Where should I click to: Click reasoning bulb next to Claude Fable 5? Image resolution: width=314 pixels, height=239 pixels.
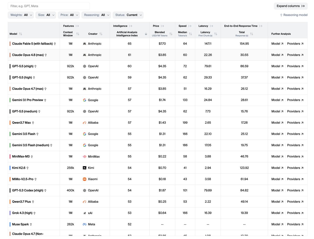point(55,44)
